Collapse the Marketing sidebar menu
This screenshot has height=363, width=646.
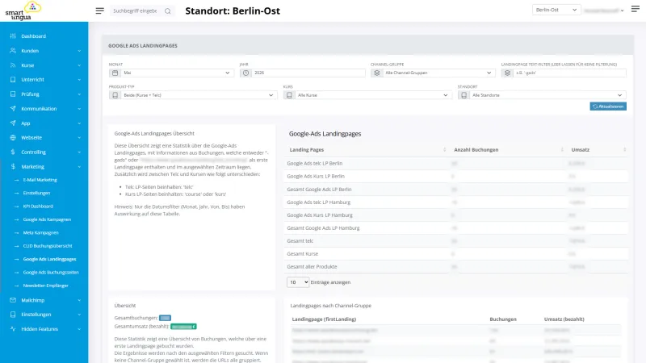(44, 167)
